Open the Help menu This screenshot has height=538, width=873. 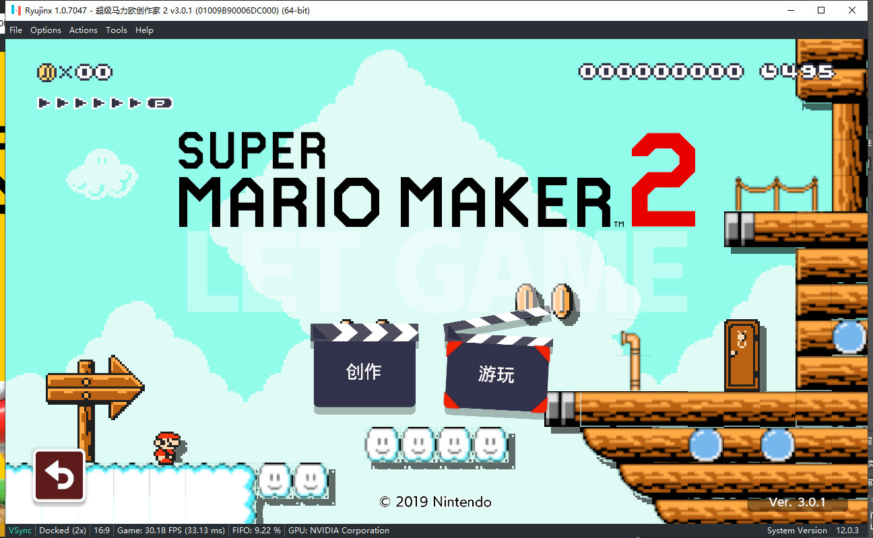click(144, 30)
